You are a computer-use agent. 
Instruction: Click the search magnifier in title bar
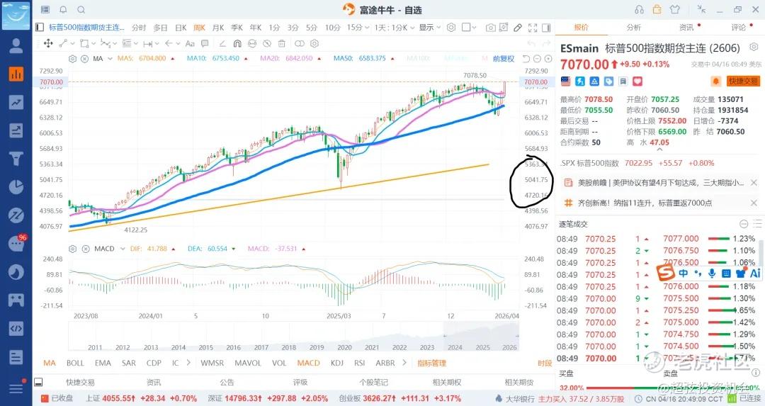[x=81, y=9]
